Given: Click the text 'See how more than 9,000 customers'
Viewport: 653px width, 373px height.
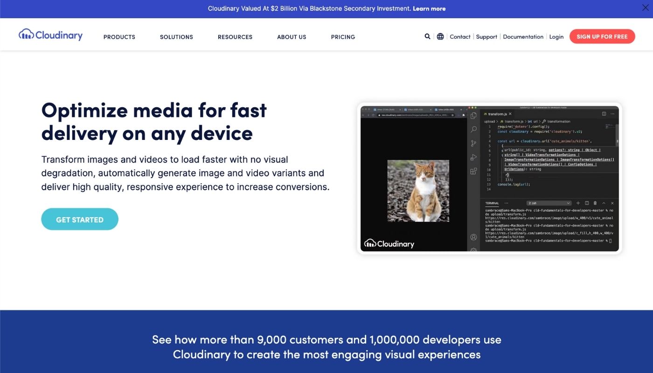Looking at the screenshot, I should (326, 347).
